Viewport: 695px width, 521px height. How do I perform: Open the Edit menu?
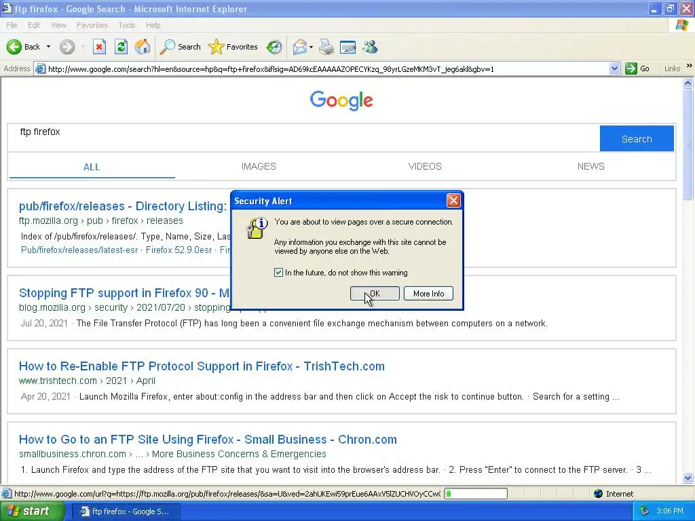pos(34,25)
